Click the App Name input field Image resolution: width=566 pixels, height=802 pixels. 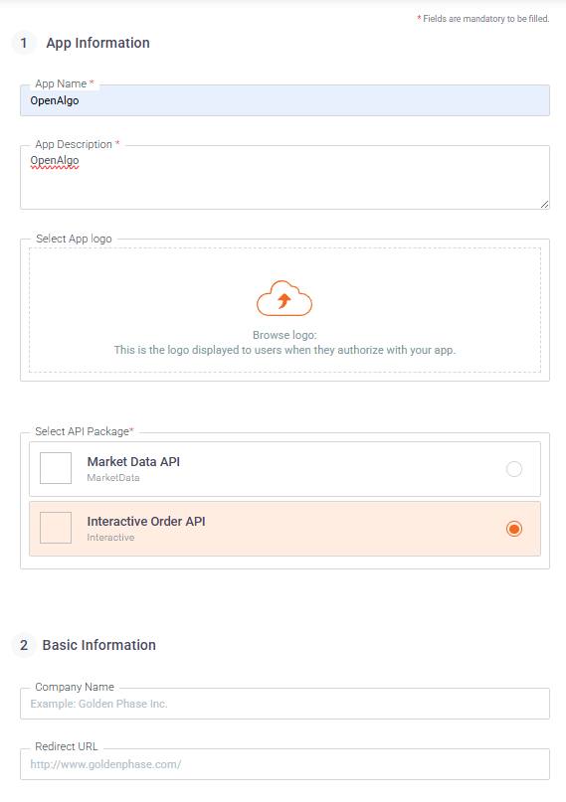(x=285, y=100)
